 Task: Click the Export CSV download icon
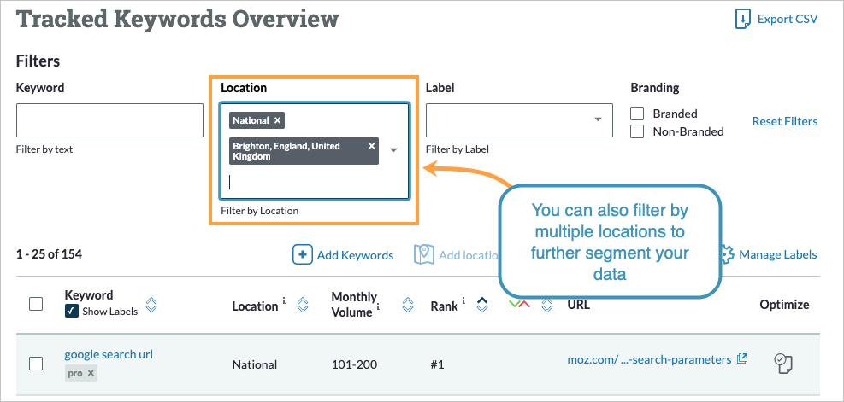[x=742, y=19]
